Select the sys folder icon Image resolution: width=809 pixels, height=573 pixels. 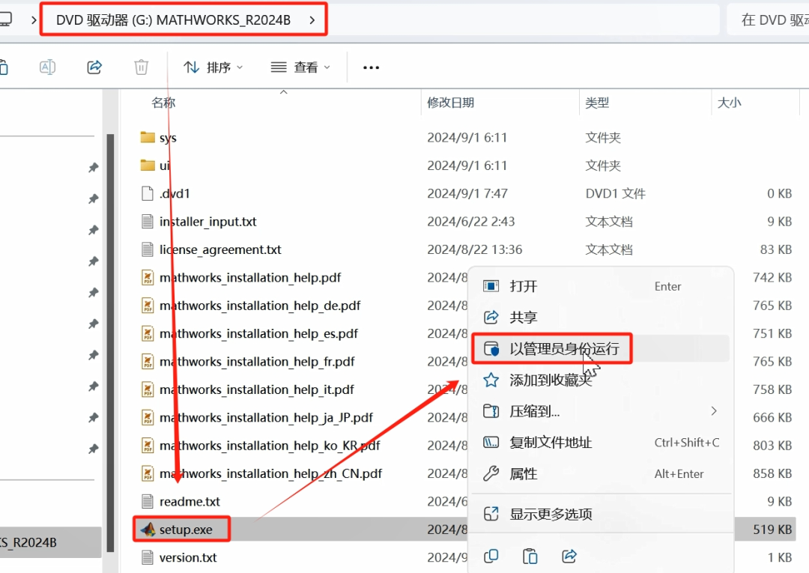coord(148,137)
